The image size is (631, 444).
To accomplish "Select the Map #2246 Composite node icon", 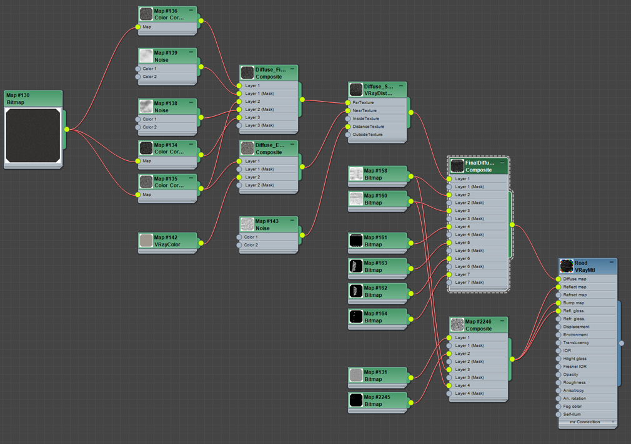I will point(457,325).
